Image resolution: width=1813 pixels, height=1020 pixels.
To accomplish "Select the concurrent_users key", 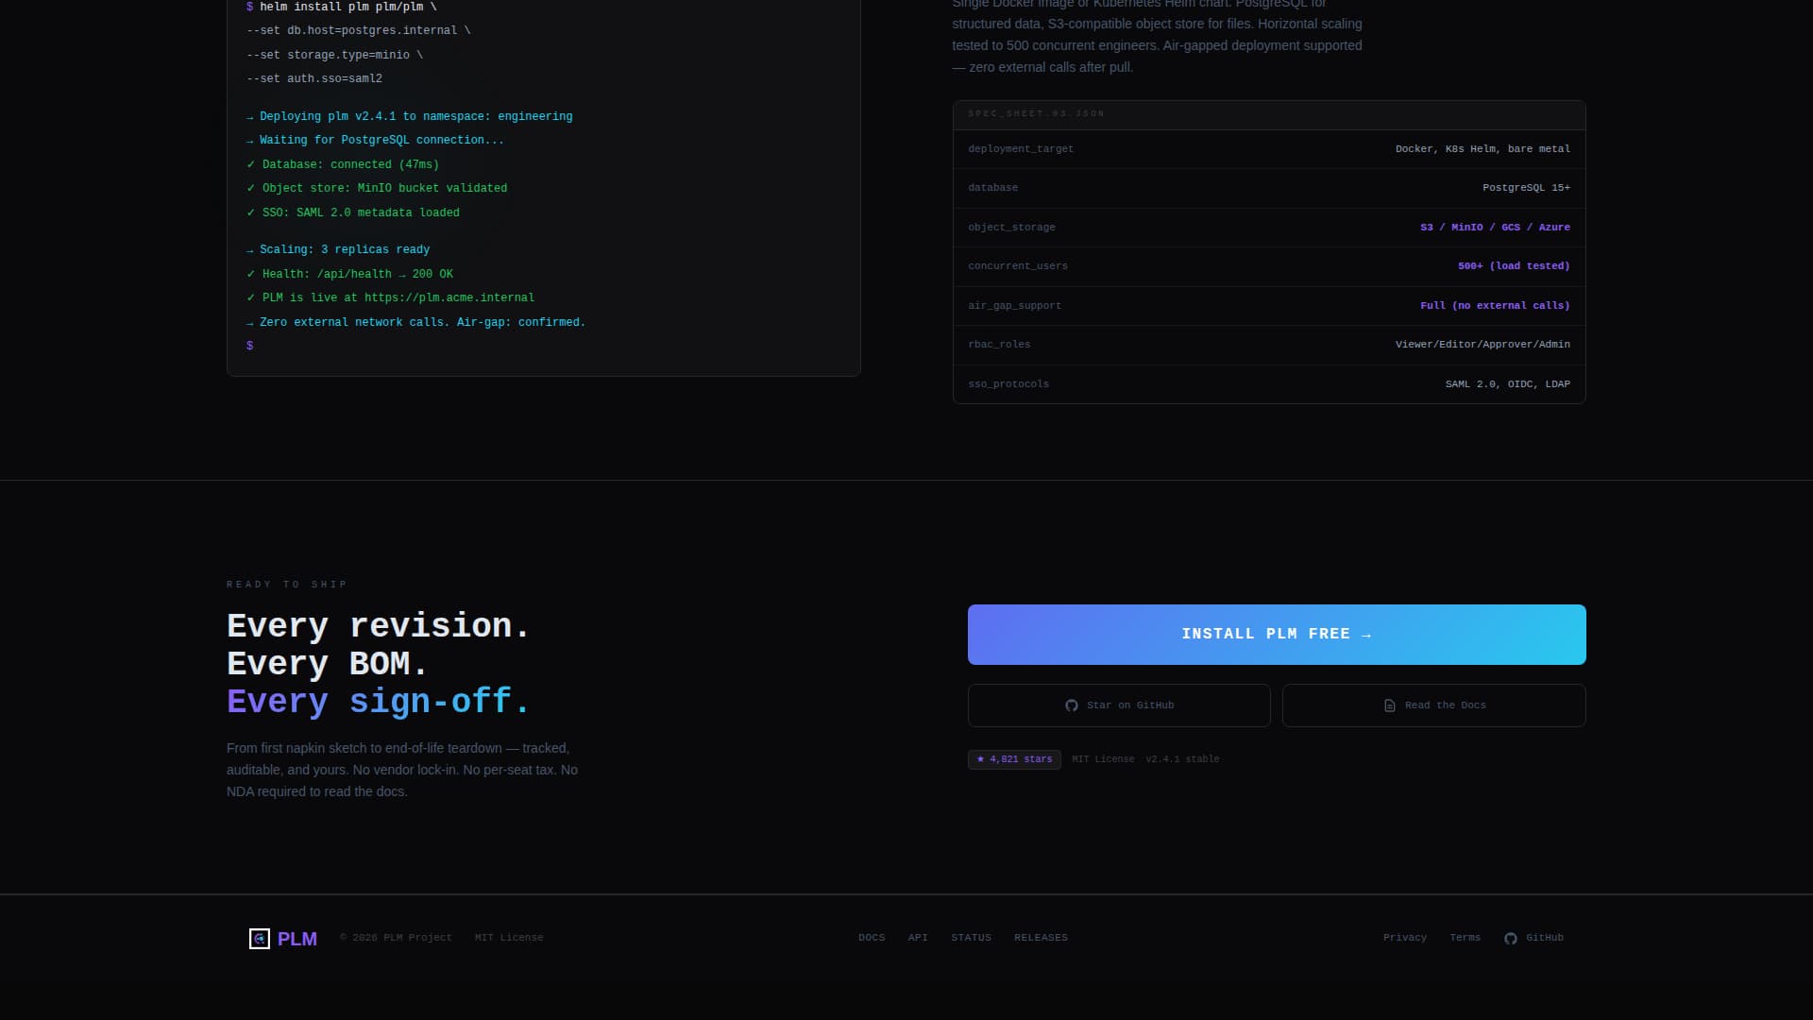I will coord(1018,266).
